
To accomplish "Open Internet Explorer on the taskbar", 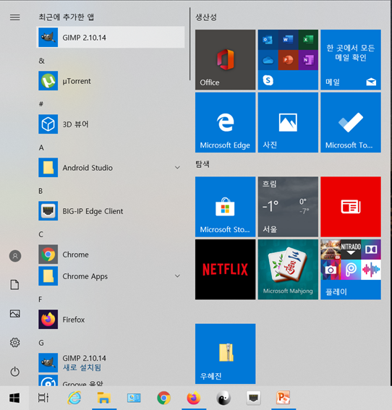I will pyautogui.click(x=74, y=398).
